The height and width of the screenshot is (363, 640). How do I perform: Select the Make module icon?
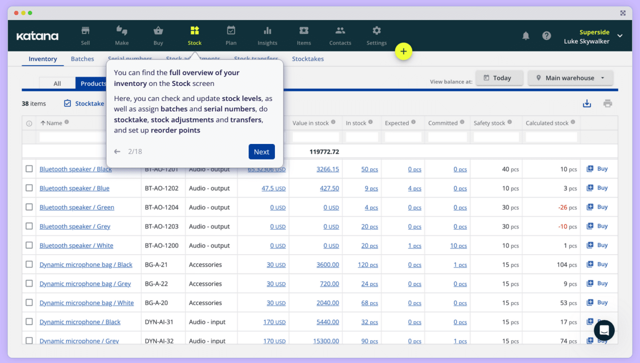(121, 31)
